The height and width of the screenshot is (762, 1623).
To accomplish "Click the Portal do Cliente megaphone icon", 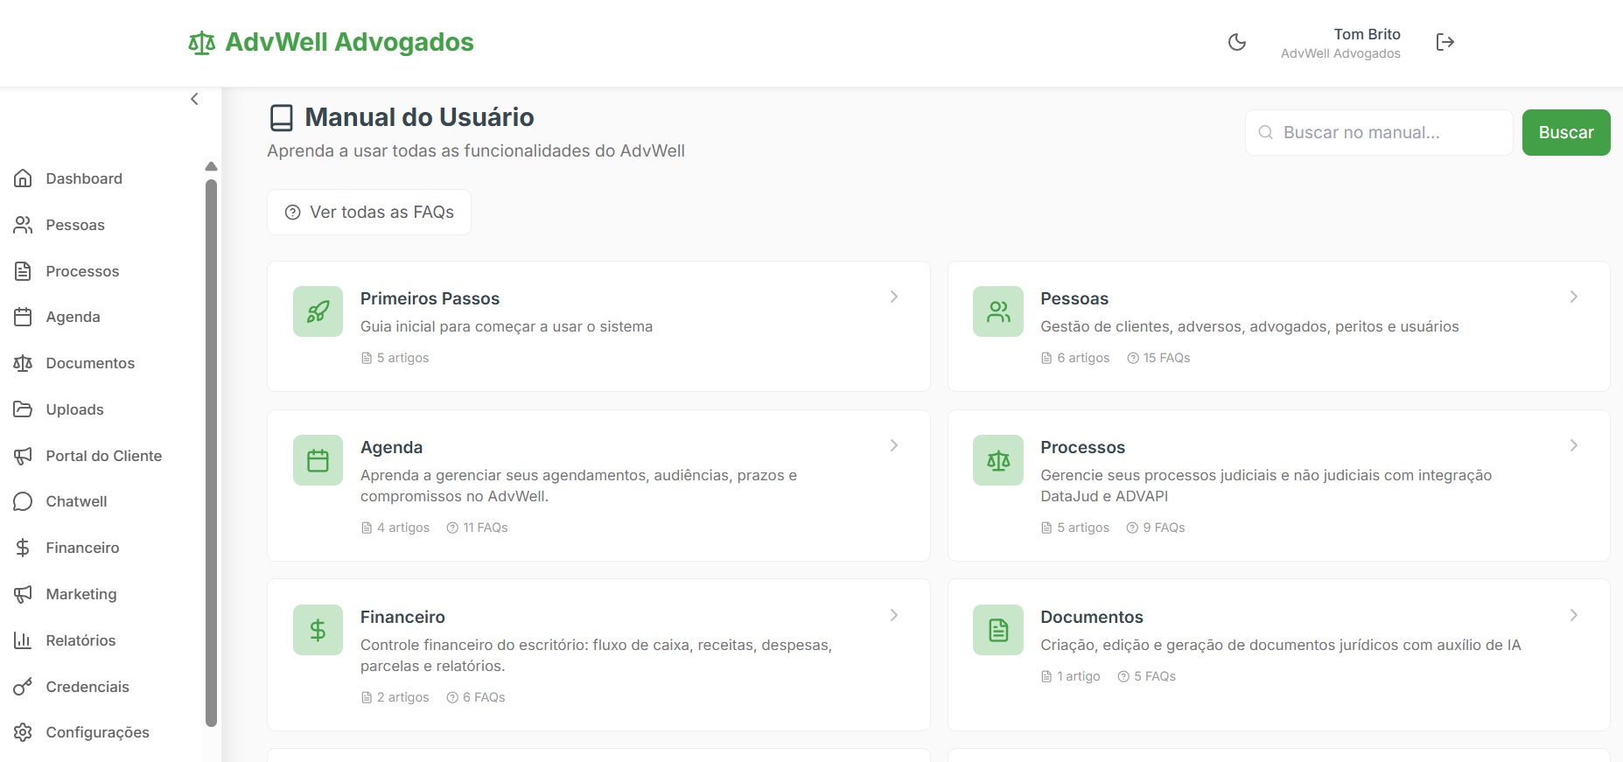I will [23, 456].
